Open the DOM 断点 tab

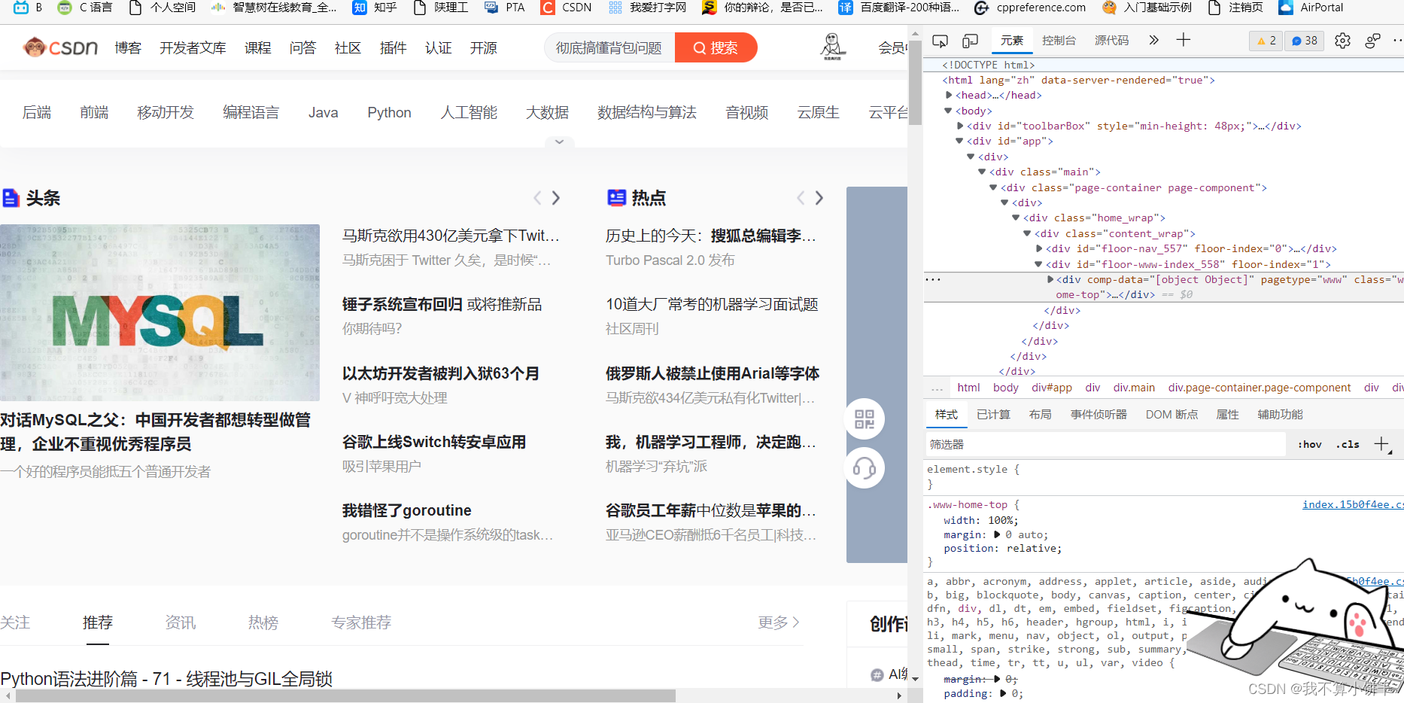[1172, 415]
